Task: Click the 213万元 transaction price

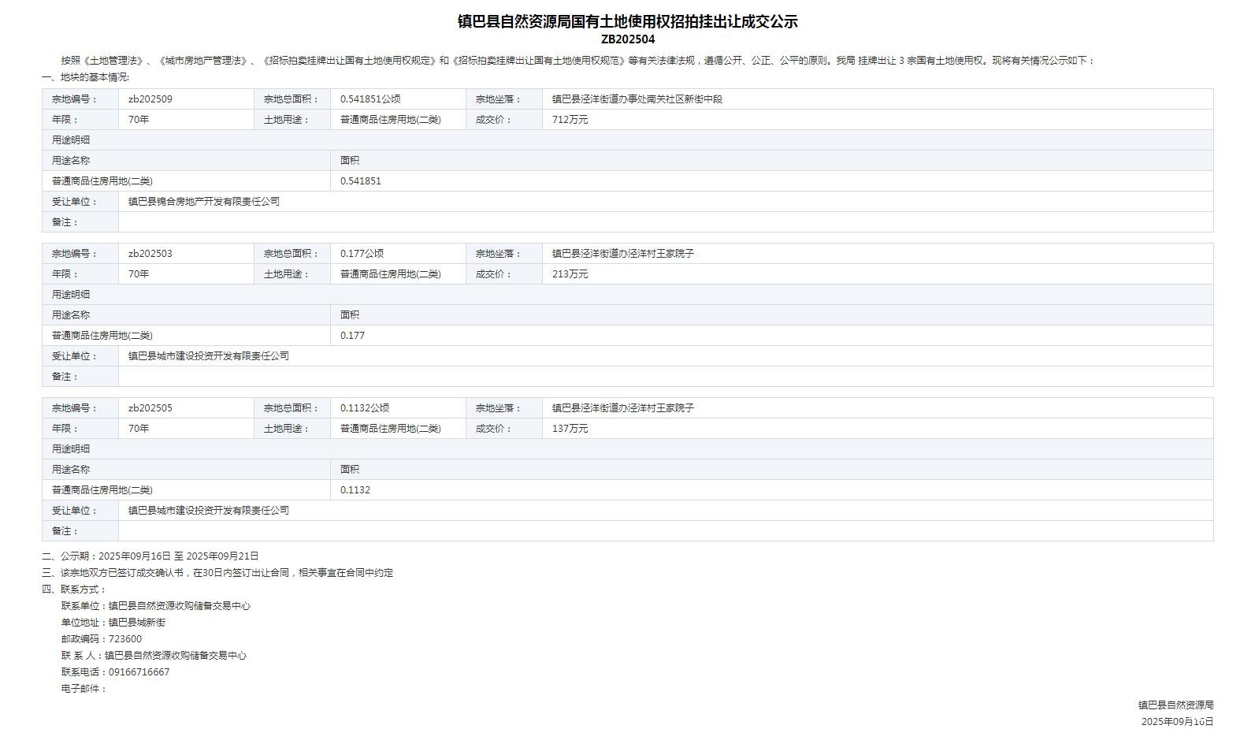Action: click(x=570, y=274)
